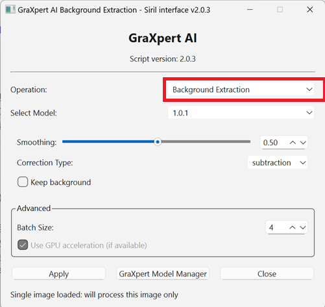This screenshot has height=307, width=325.
Task: Click into the Batch Size value field
Action: [277, 227]
